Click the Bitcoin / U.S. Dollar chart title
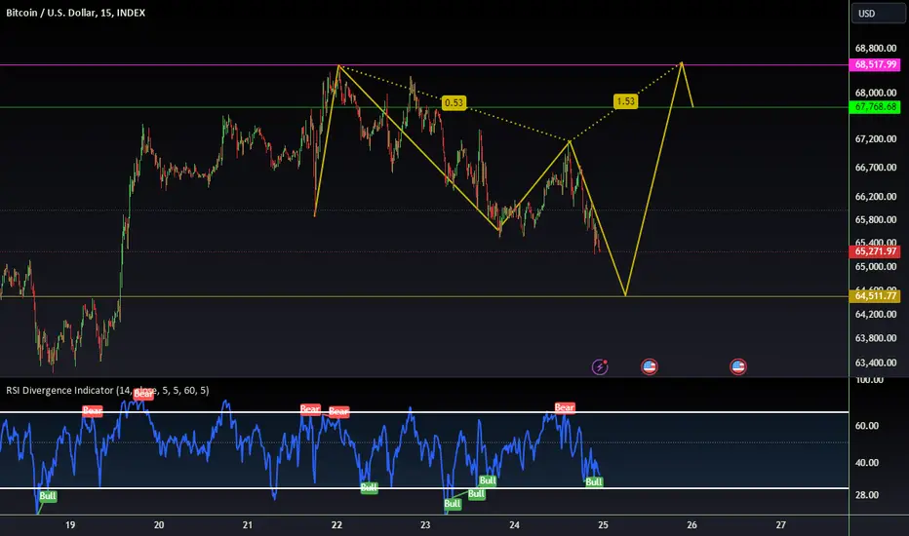 point(75,13)
